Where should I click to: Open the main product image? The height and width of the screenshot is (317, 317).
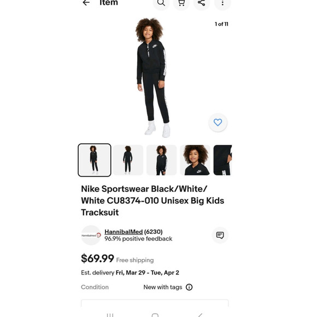(x=152, y=78)
